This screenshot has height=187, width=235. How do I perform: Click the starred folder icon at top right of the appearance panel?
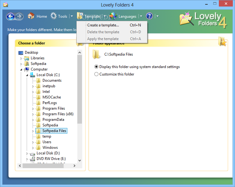point(222,41)
